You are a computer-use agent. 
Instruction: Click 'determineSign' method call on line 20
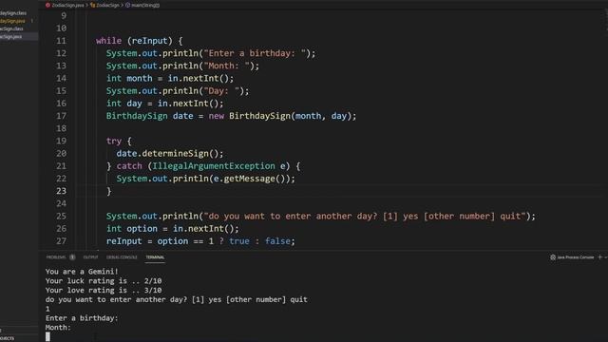(175, 153)
